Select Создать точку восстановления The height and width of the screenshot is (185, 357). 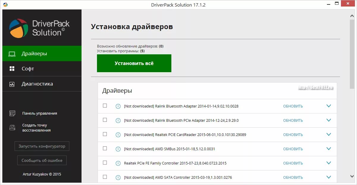[x=36, y=128]
